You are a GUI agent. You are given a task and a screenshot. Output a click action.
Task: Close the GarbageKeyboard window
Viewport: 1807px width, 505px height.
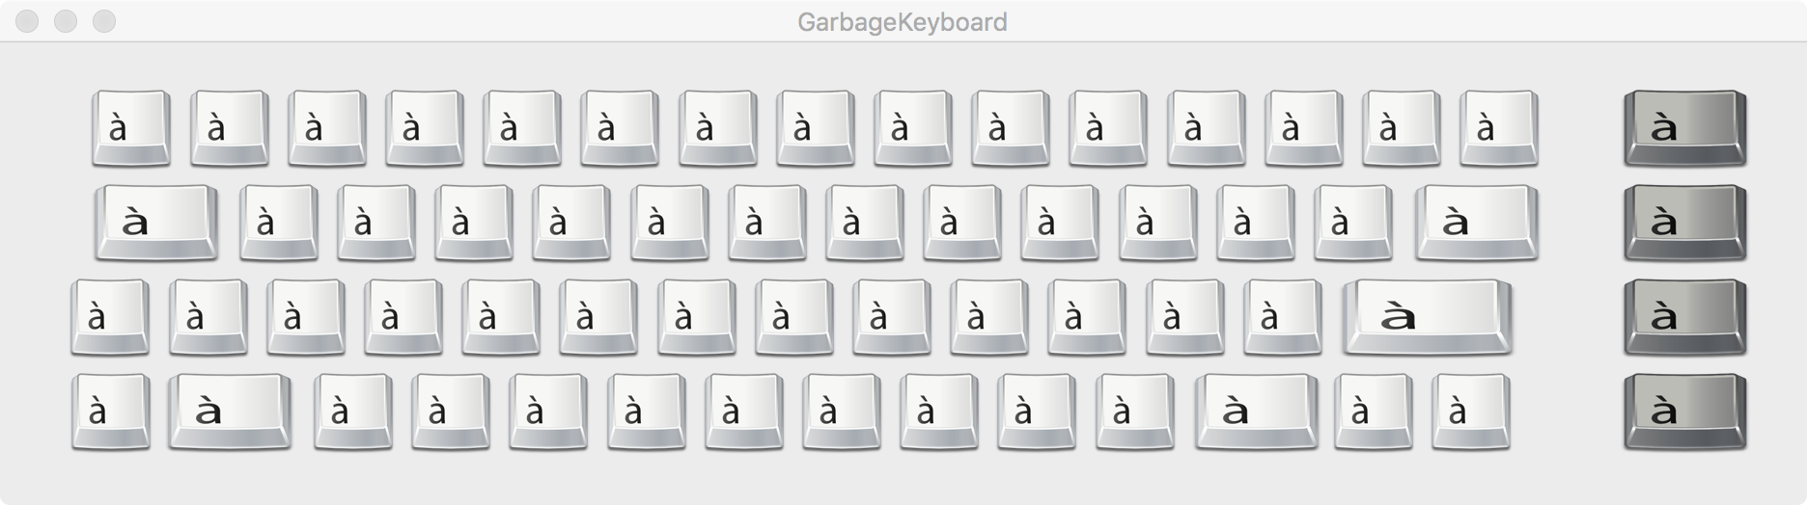27,21
